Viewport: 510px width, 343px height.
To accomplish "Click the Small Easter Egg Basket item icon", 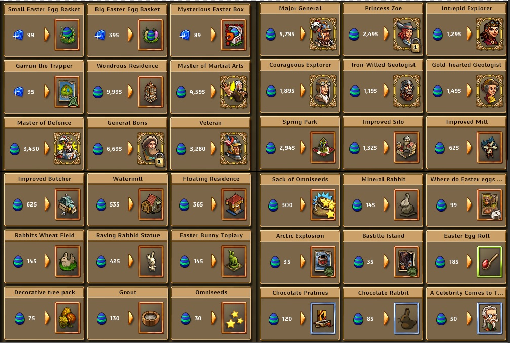I will pos(68,35).
